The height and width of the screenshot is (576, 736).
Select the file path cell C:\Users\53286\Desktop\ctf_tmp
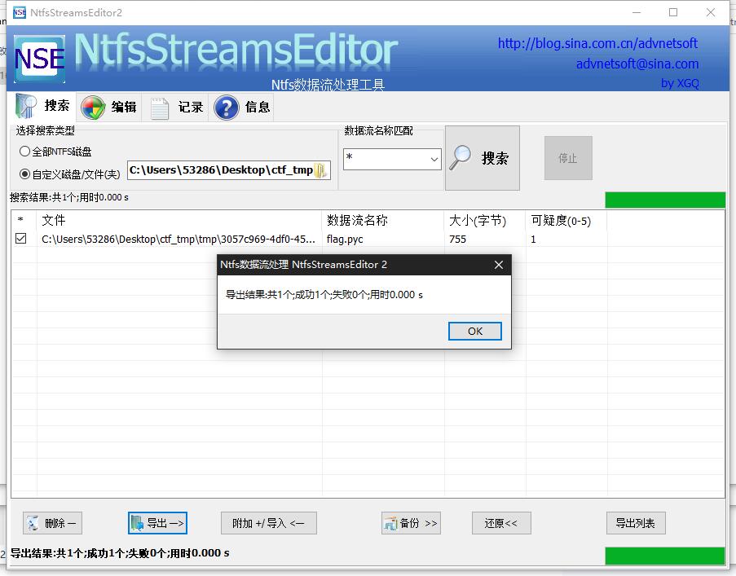click(x=178, y=240)
